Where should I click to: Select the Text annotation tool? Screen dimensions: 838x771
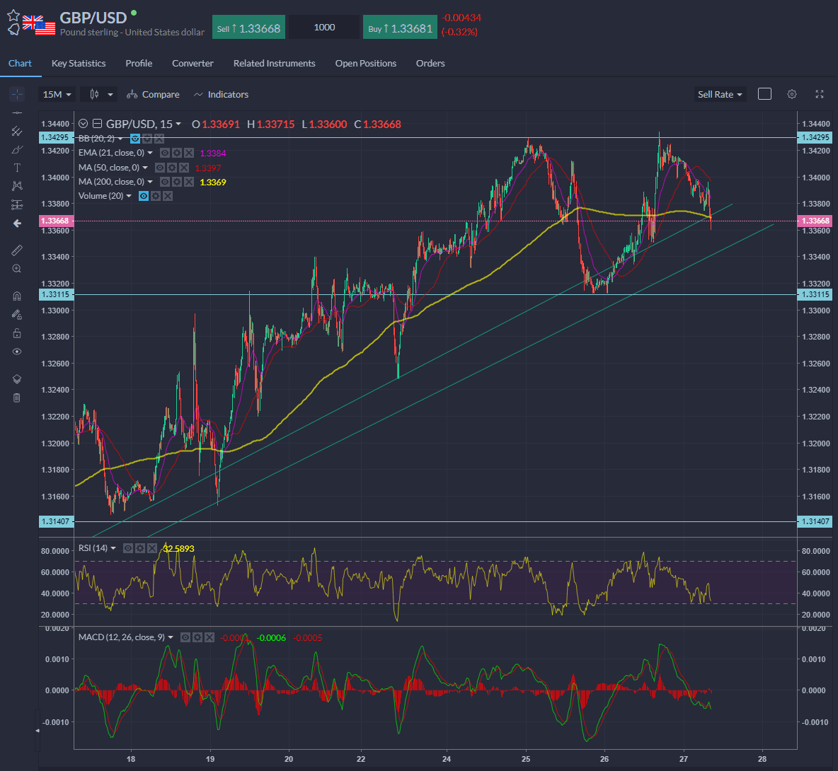[17, 168]
